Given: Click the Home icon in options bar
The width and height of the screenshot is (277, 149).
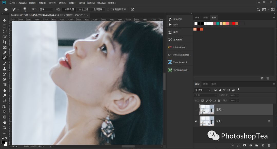Looking at the screenshot, I should [x=6, y=9].
